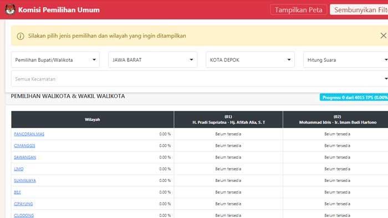Click candidate 01 Belum tersedia in SAWANGAN row
This screenshot has height=218, width=388.
tap(228, 158)
